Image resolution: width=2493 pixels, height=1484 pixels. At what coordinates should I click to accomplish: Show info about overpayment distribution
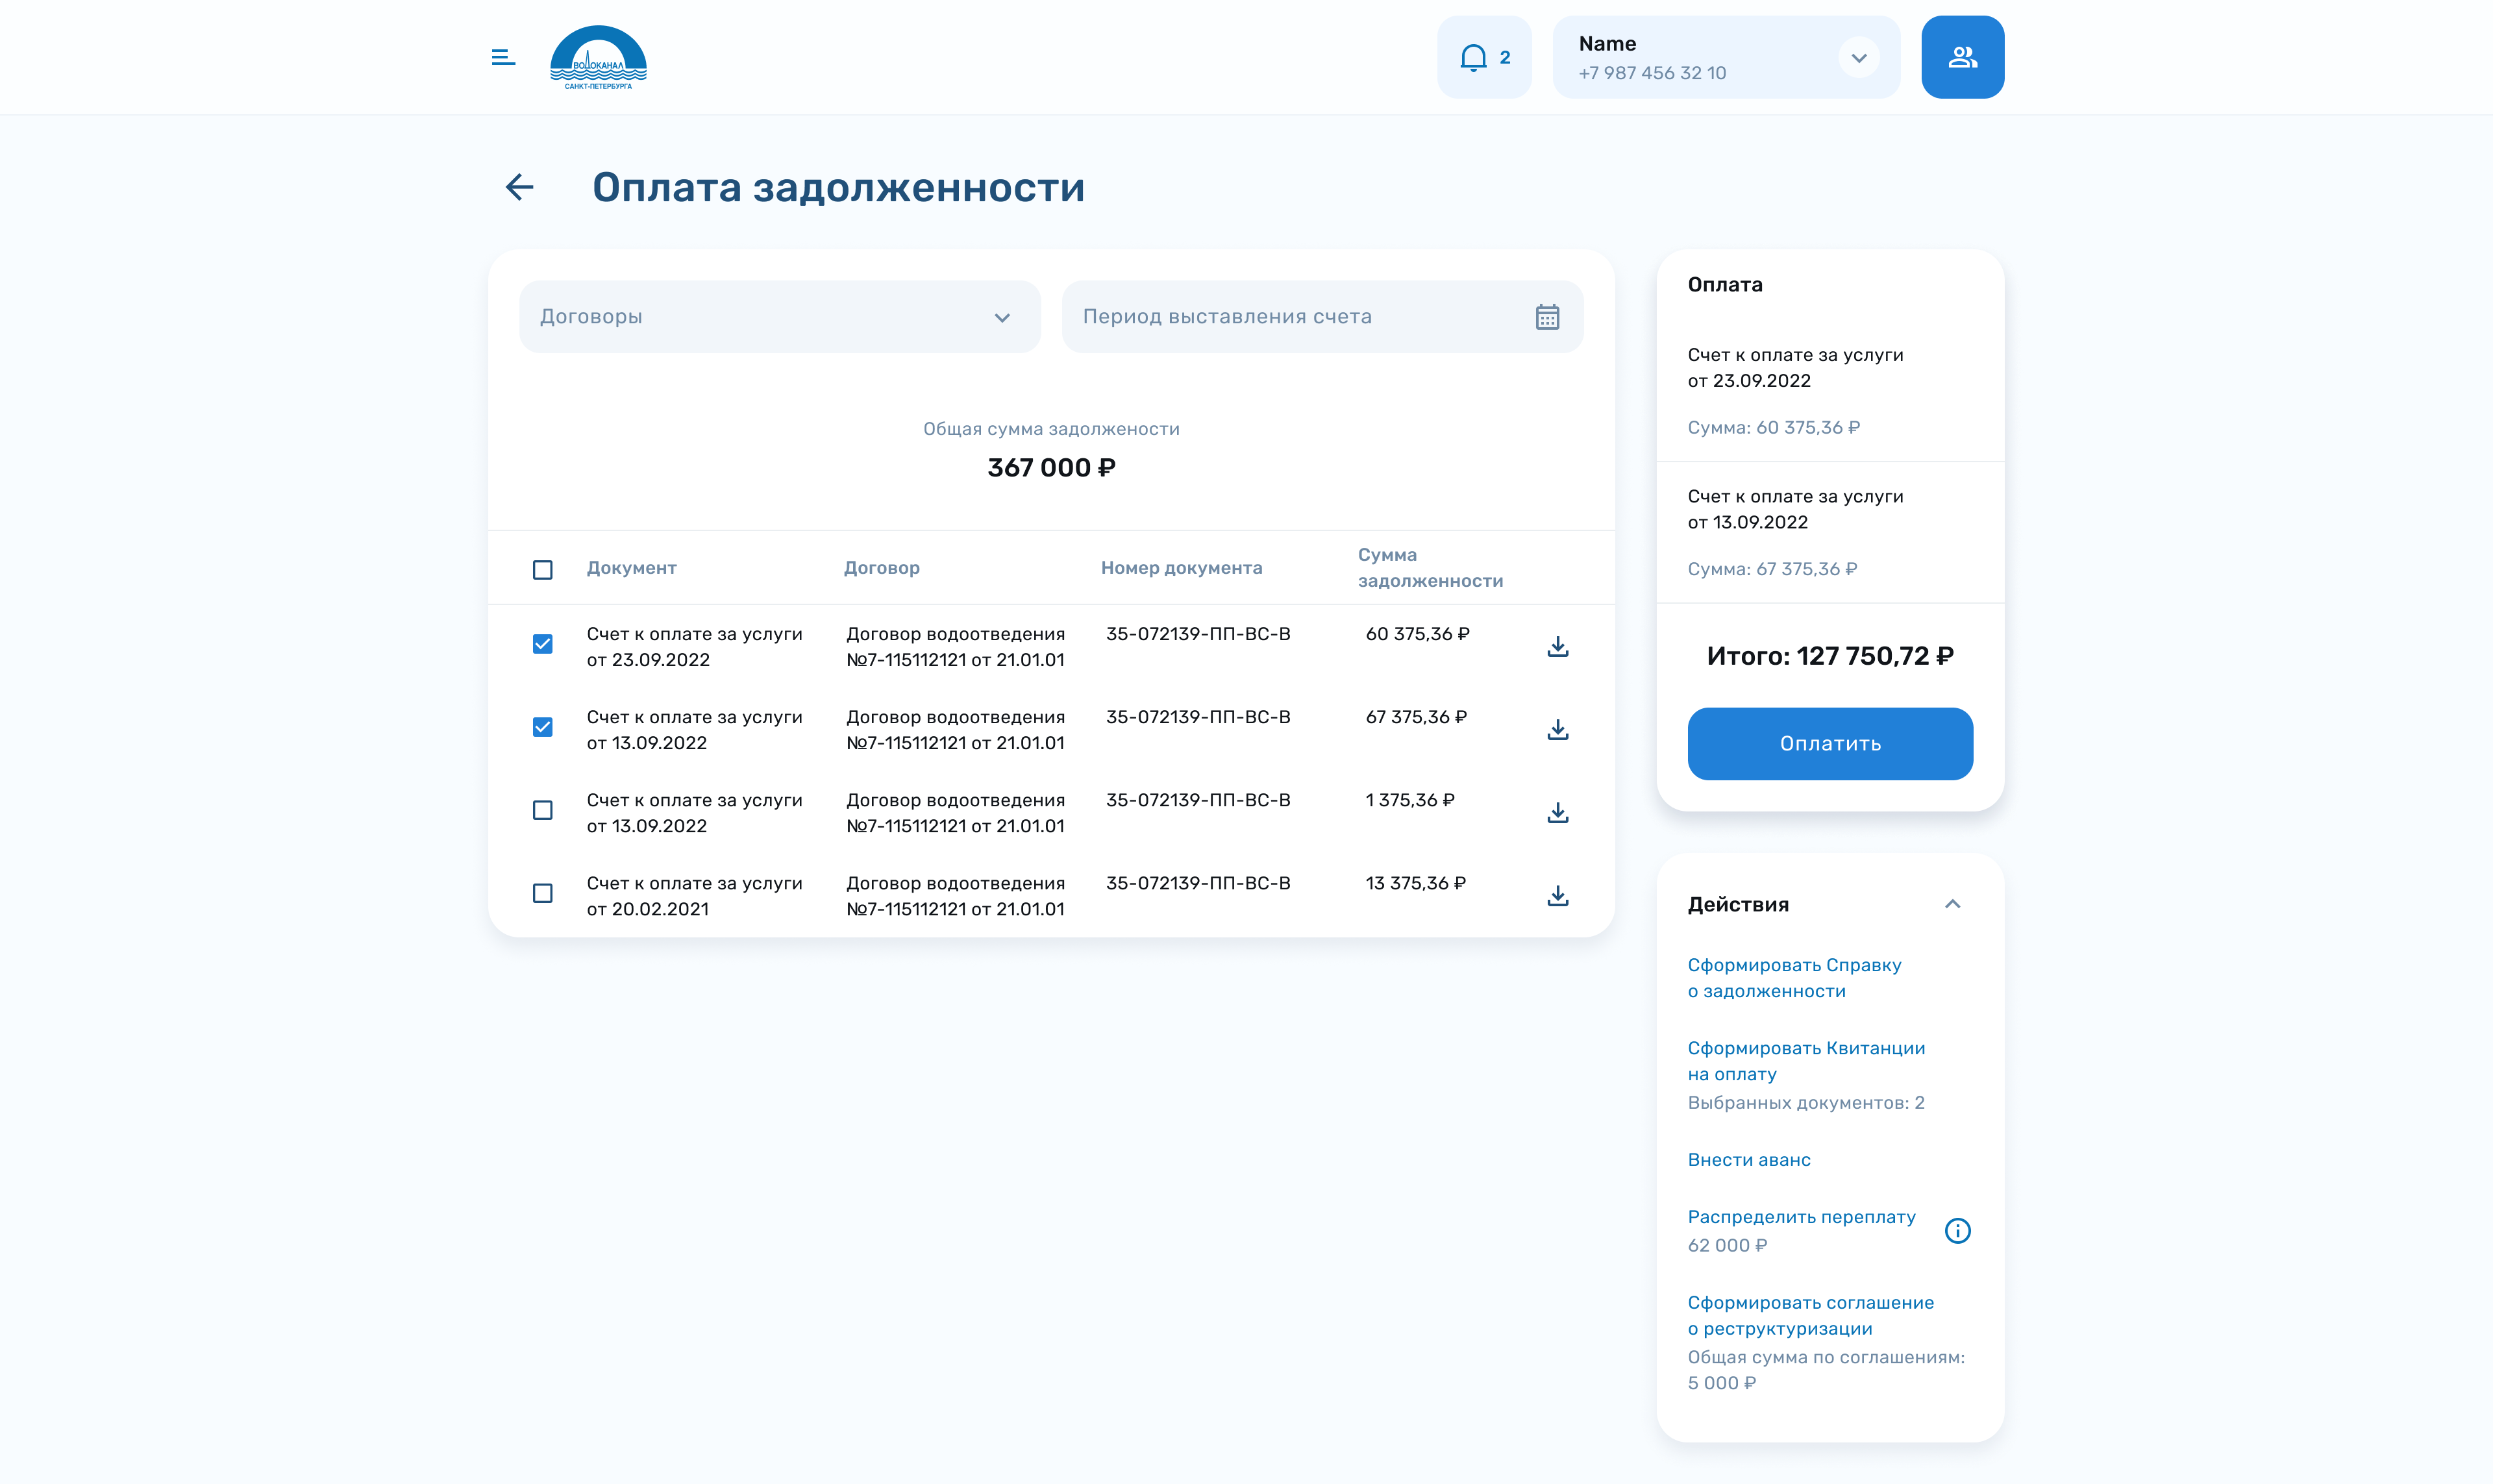[x=1957, y=1231]
